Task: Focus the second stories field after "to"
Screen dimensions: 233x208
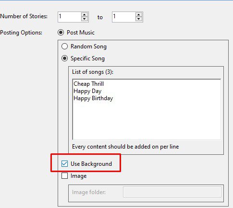Action: tap(124, 17)
